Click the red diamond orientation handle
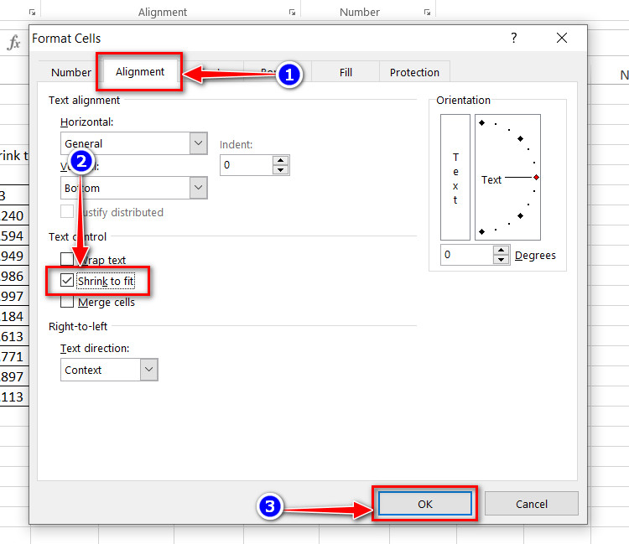The width and height of the screenshot is (629, 544). click(x=537, y=177)
